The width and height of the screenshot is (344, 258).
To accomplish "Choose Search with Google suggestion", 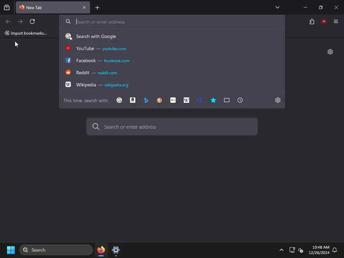I will pos(172,36).
